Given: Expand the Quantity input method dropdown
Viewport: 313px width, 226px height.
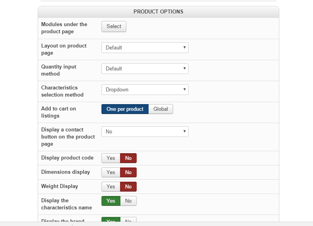Looking at the screenshot, I should pos(145,69).
